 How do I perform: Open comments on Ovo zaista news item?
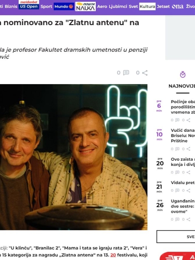click(x=177, y=172)
